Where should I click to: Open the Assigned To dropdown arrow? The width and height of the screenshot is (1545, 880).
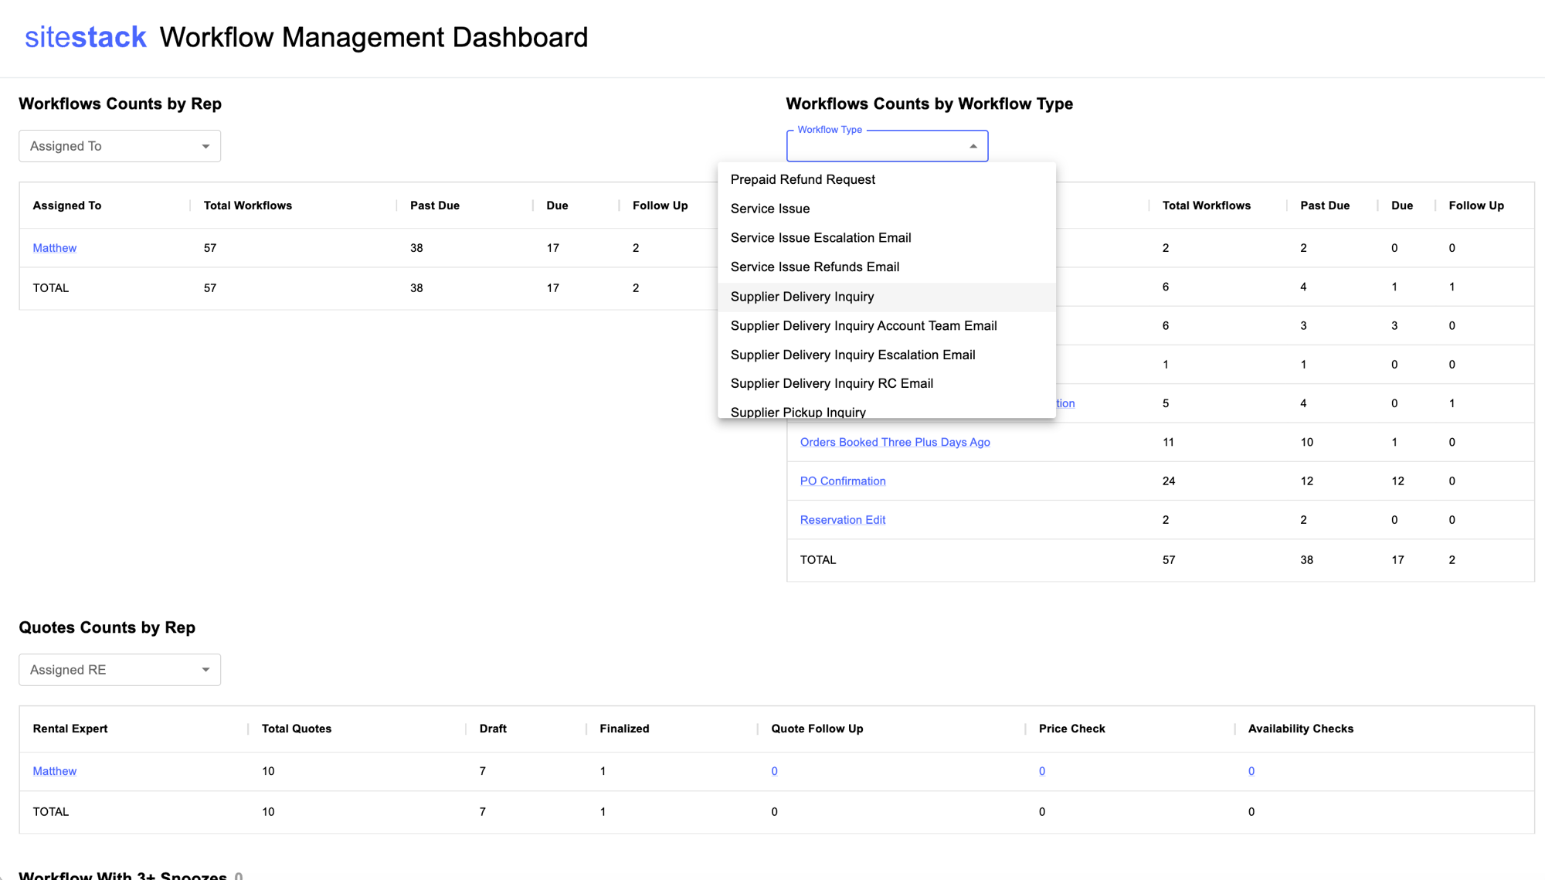point(205,146)
